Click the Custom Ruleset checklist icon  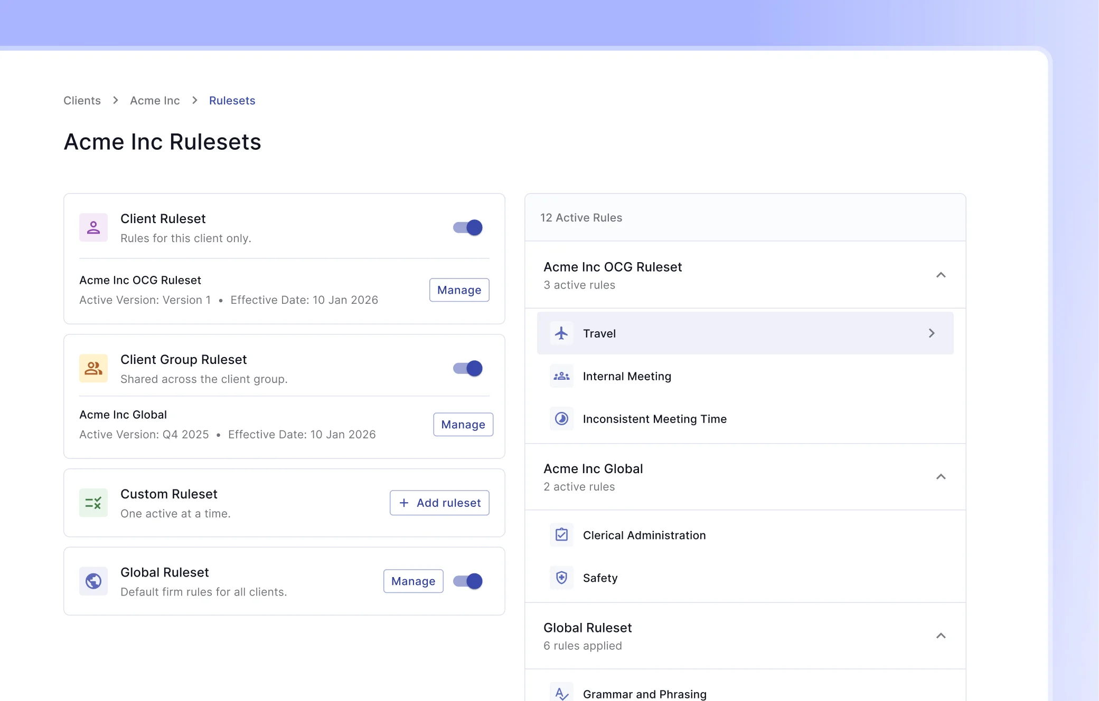tap(93, 503)
